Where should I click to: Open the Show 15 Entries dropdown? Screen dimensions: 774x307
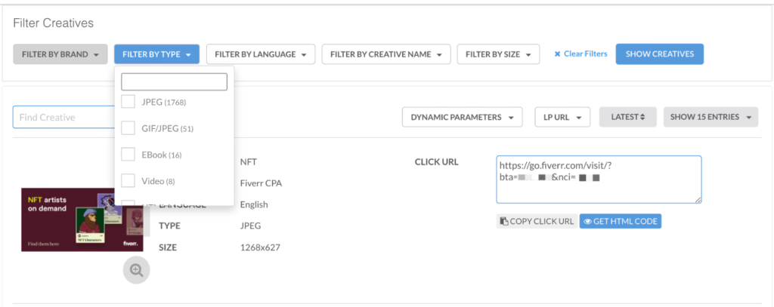pos(711,117)
